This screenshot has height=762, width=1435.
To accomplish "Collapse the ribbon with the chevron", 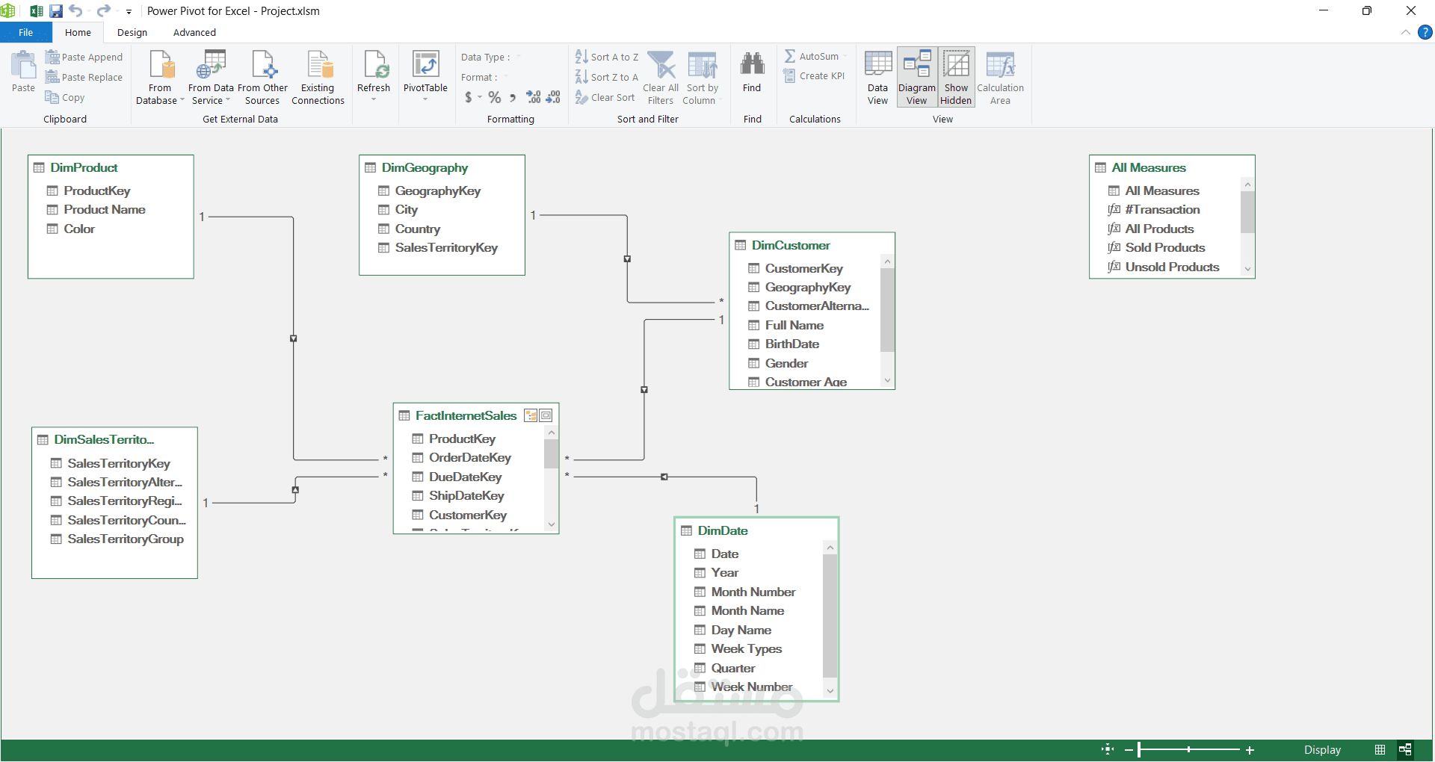I will (1406, 32).
